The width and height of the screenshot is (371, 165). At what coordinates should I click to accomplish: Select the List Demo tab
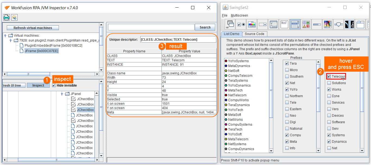pos(232,34)
